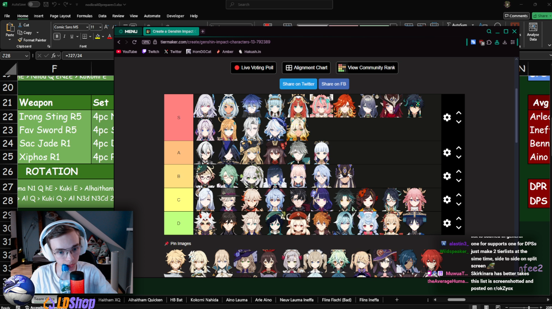Open the browser easy setup sliders icon
The height and width of the screenshot is (309, 552).
coord(513,42)
